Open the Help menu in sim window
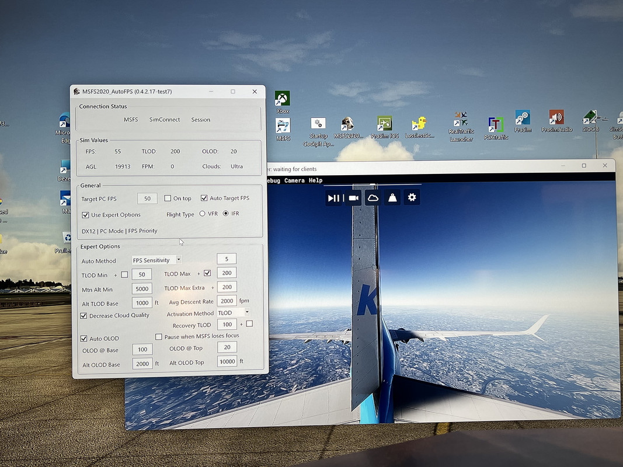Screen dimensions: 623x467 click(x=315, y=180)
